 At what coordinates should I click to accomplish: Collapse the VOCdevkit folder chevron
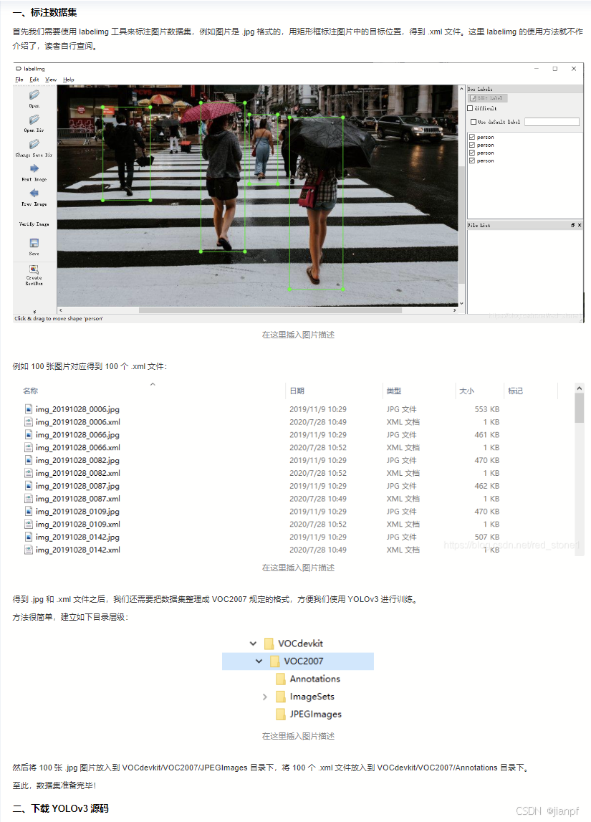tap(253, 644)
